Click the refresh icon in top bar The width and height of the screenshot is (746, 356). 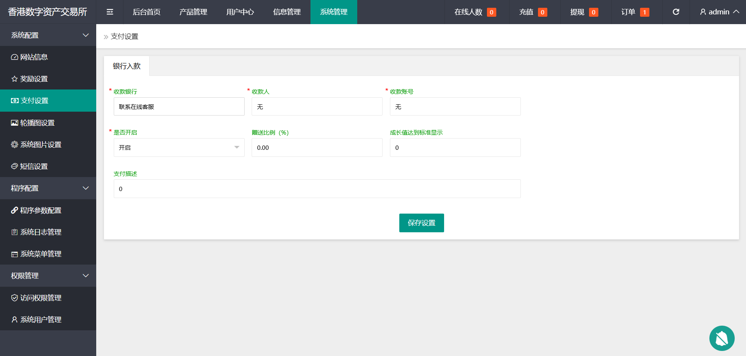[676, 12]
